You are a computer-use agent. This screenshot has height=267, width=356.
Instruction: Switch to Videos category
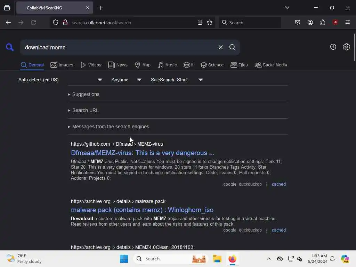[91, 65]
